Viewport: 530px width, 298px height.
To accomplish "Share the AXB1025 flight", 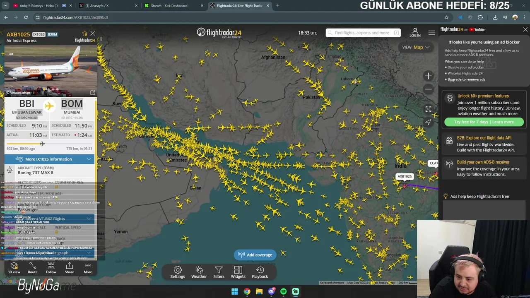I will 70,268.
